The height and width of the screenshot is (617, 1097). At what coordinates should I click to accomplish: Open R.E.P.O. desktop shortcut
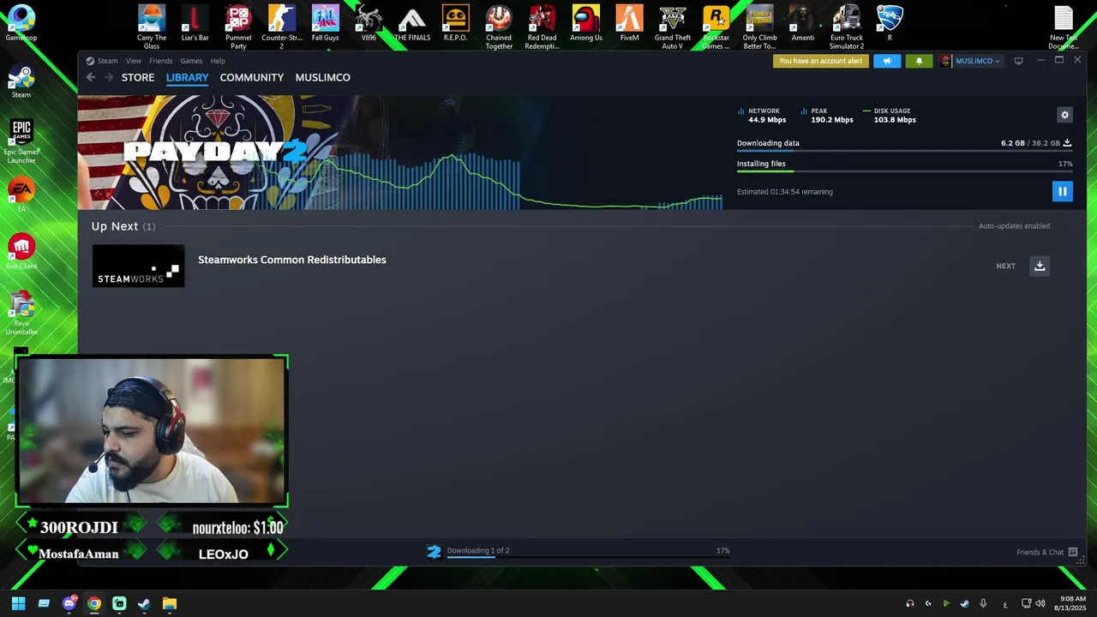(x=455, y=23)
